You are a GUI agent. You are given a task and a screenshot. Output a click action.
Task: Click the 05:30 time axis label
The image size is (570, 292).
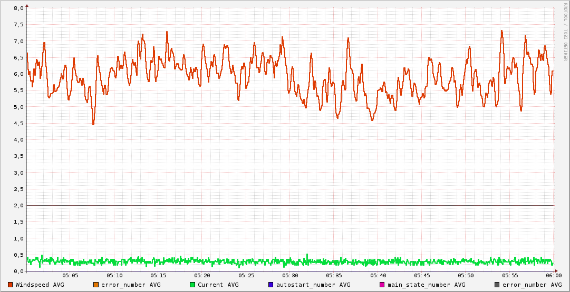pos(290,275)
